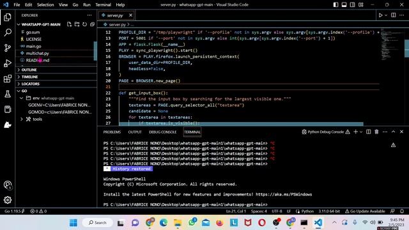This screenshot has height=230, width=409.
Task: Open the File menu
Action: [x=17, y=4]
